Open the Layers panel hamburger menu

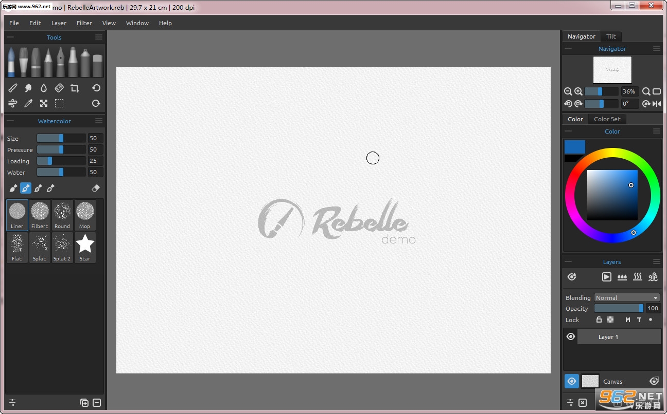click(x=657, y=261)
